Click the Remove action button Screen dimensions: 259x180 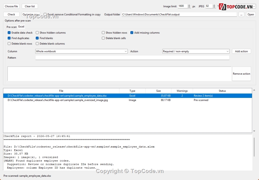(x=241, y=74)
